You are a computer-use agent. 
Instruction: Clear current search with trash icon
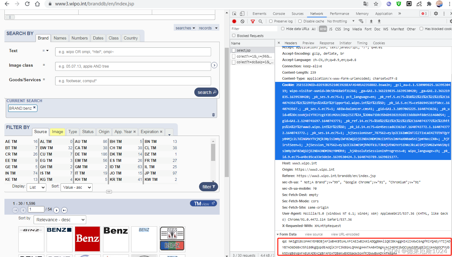(213, 115)
